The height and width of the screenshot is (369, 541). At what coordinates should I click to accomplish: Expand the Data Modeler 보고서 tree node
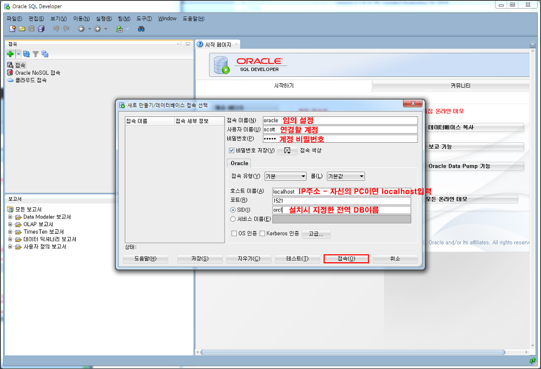10,217
